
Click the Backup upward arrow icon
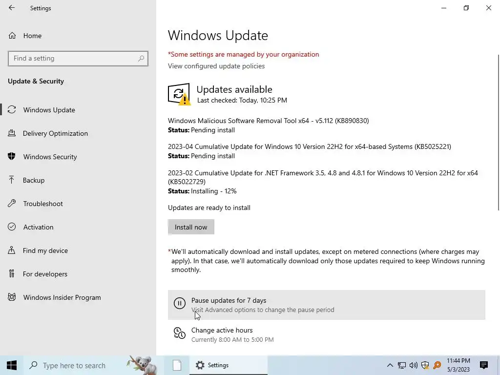coord(12,180)
